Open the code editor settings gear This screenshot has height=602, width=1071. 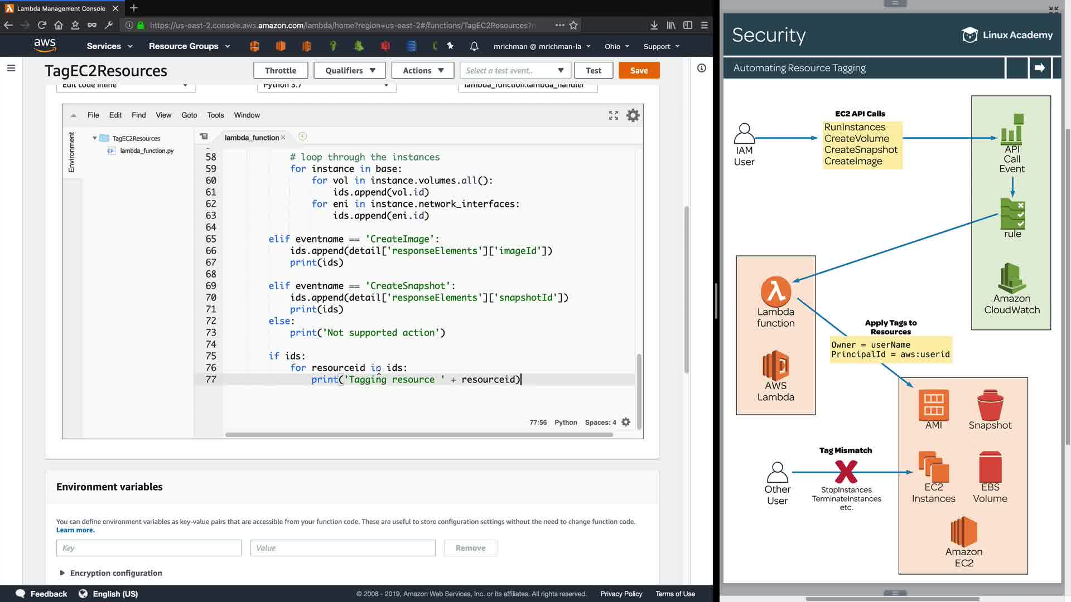click(x=633, y=115)
